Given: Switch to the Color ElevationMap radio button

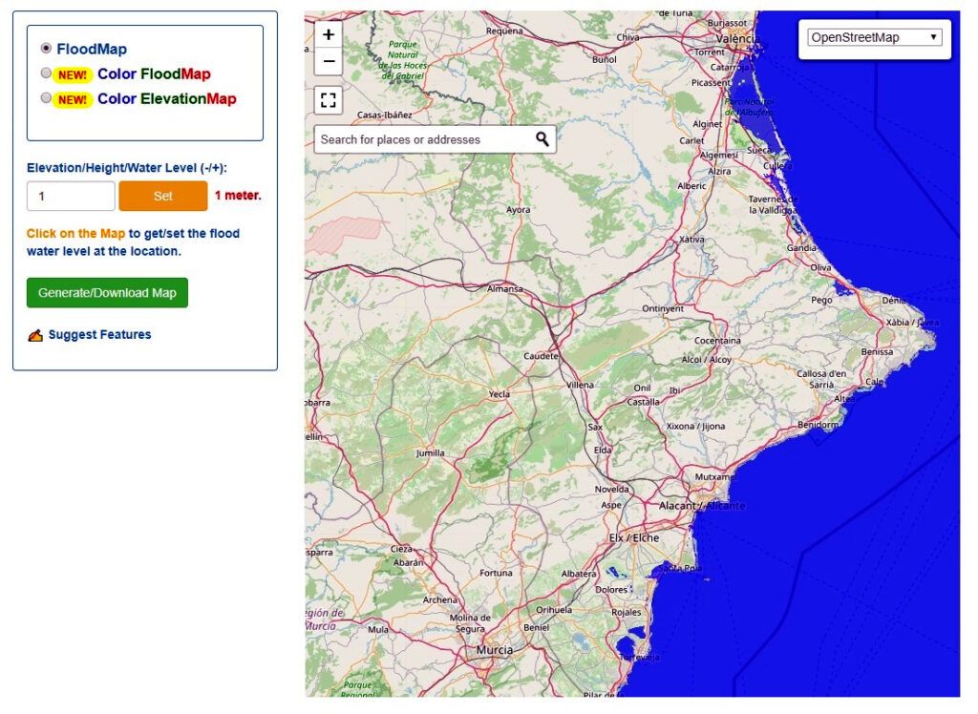Looking at the screenshot, I should pos(46,98).
